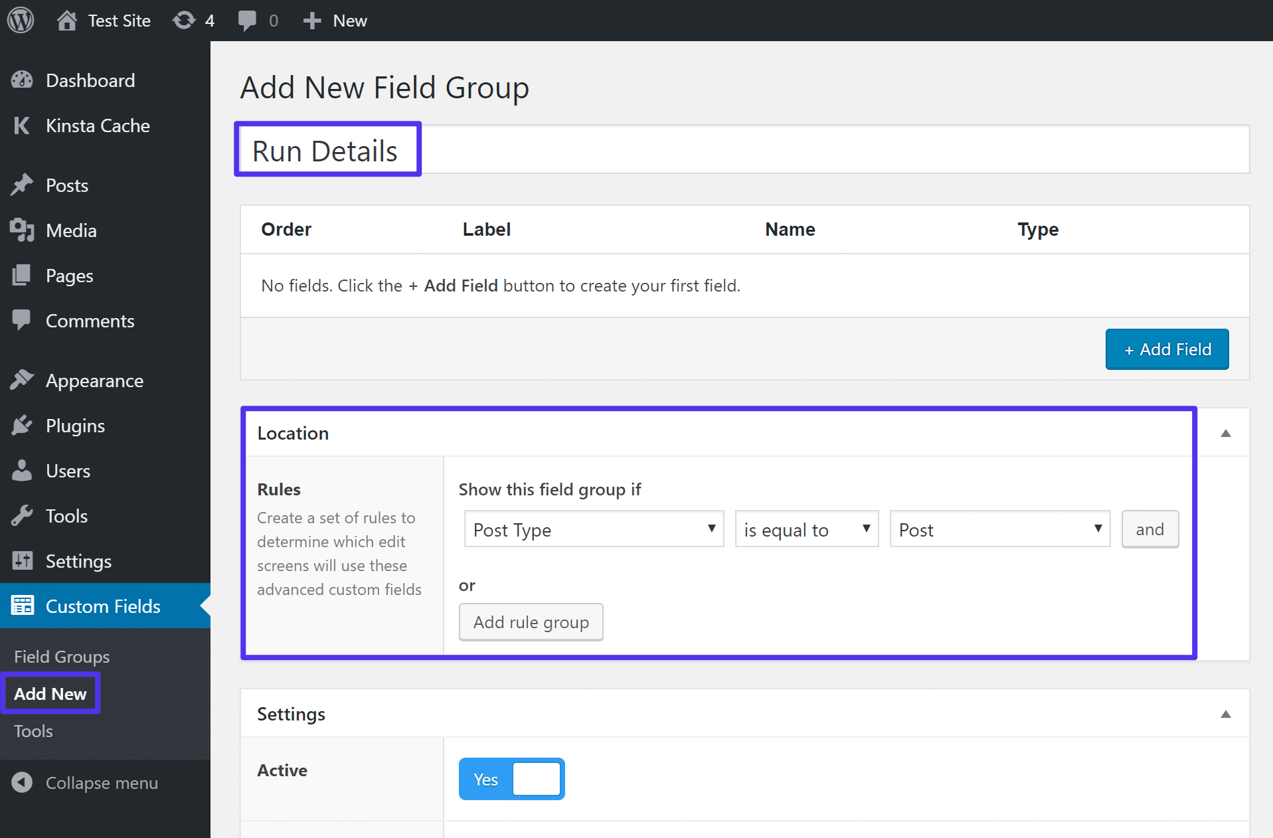Switch to the Field Groups menu item
1273x838 pixels.
coord(61,656)
